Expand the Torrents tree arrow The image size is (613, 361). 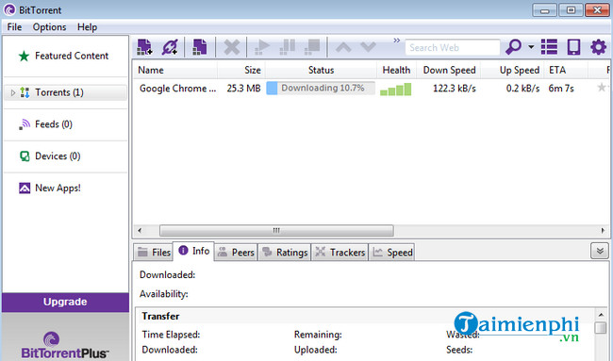pos(13,92)
